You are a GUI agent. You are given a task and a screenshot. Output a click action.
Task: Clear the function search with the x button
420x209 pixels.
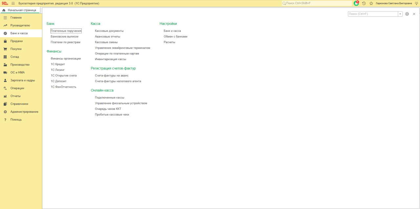click(x=400, y=14)
